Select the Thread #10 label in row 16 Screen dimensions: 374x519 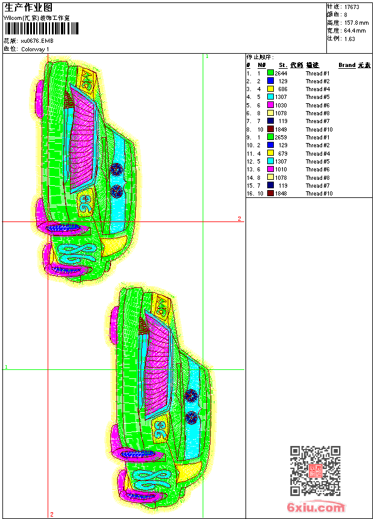(319, 194)
